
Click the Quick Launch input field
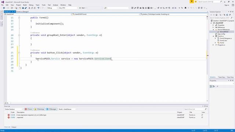click(209, 1)
